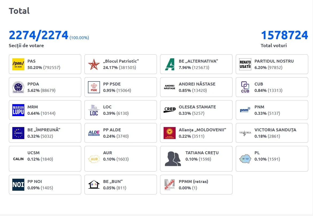This screenshot has width=313, height=216.
Task: Click the CRED logo for Olesea Stamate
Action: [x=169, y=110]
